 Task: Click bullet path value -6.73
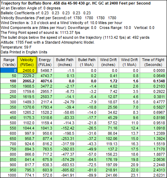[65, 91]
